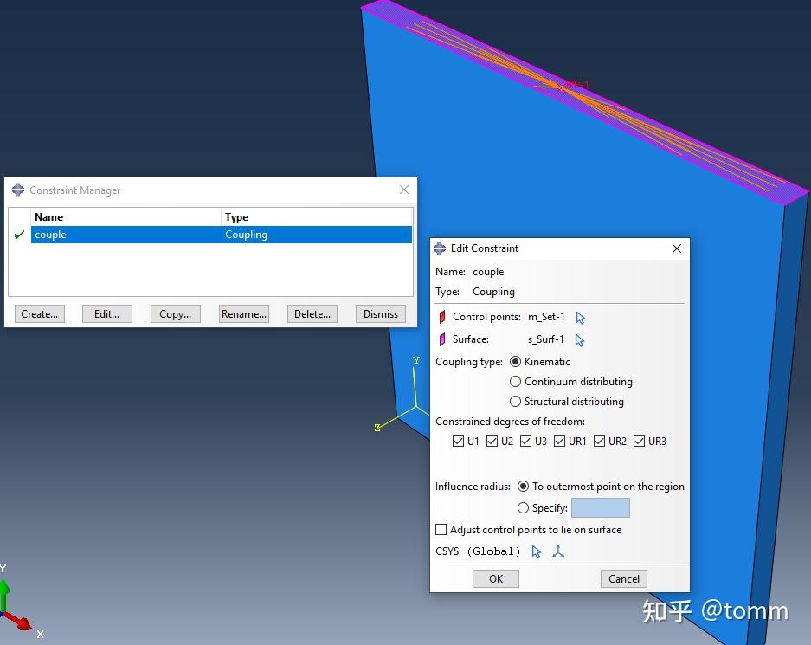
Task: Select the Structural distributing coupling type
Action: (x=515, y=402)
